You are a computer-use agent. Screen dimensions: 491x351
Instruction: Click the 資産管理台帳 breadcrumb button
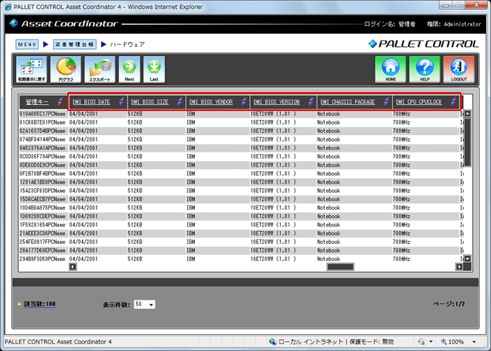pos(75,45)
